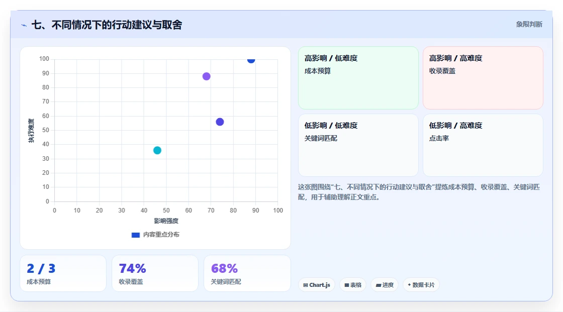Click the indigo data point near 56
Screen dimensions: 563x312
pos(220,122)
